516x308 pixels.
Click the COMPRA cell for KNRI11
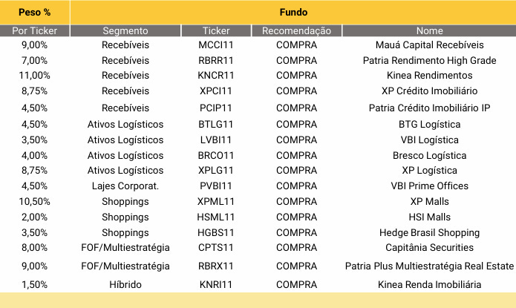tap(296, 284)
